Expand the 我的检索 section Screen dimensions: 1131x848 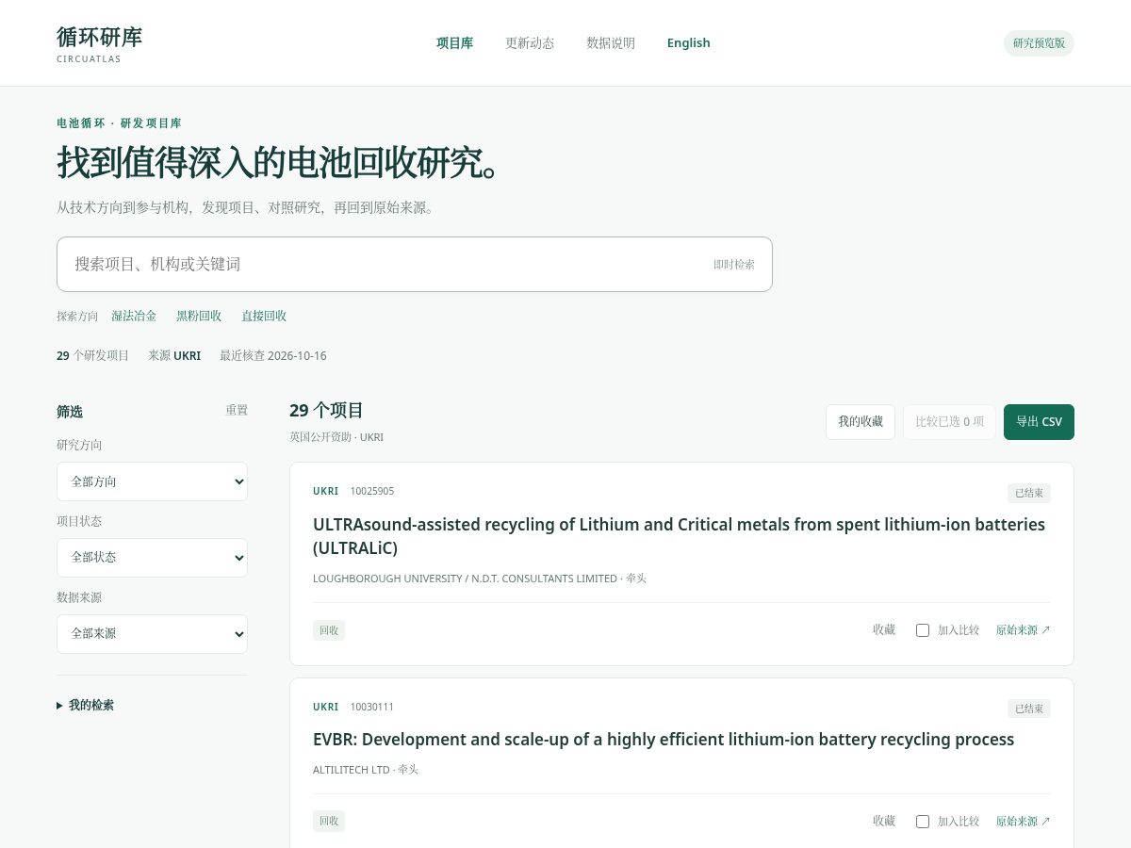tap(86, 705)
